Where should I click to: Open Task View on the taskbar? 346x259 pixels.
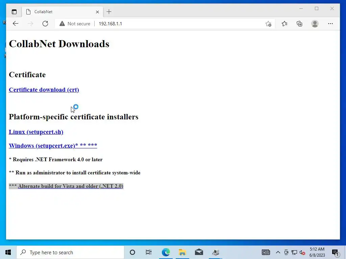point(149,252)
